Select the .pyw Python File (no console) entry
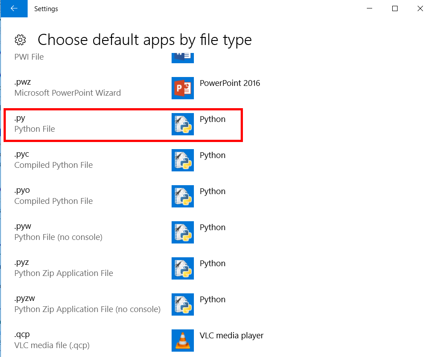431x357 pixels. (58, 231)
